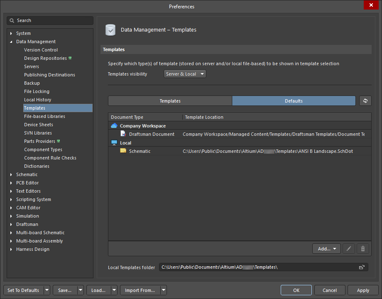Click the trash delete icon button
The width and height of the screenshot is (382, 299).
[363, 249]
